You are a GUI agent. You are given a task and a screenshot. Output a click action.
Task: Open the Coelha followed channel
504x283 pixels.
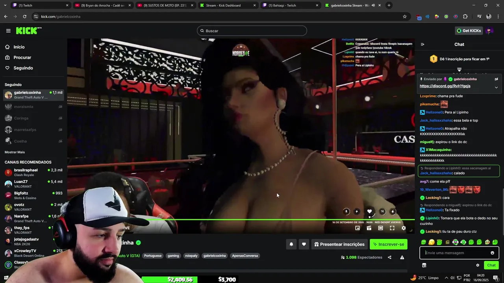(x=33, y=141)
